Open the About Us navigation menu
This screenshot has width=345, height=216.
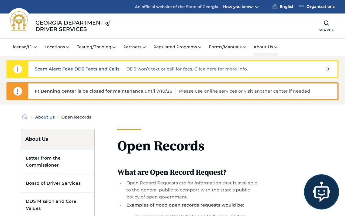click(265, 47)
